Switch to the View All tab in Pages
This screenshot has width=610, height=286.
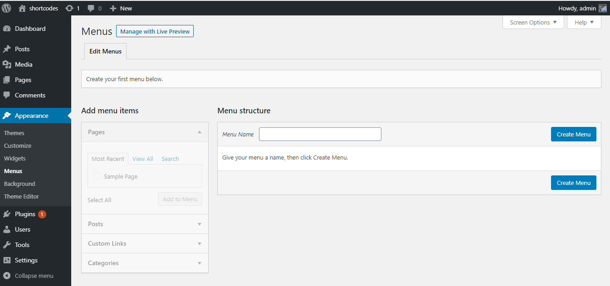(x=142, y=159)
